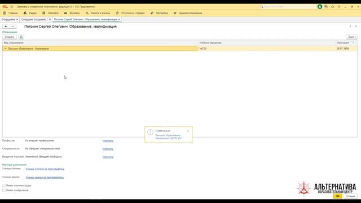The height and width of the screenshot is (203, 361).
Task: Click Изменить link for Профессии
Action: pyautogui.click(x=108, y=140)
